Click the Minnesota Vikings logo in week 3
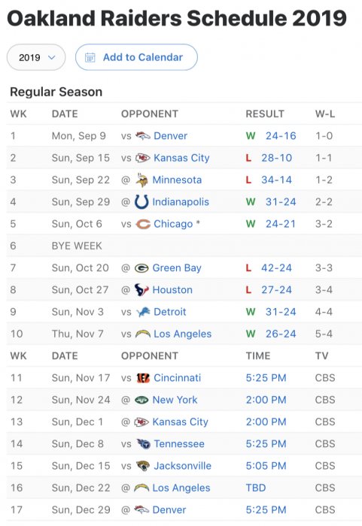The height and width of the screenshot is (526, 362). [x=141, y=180]
